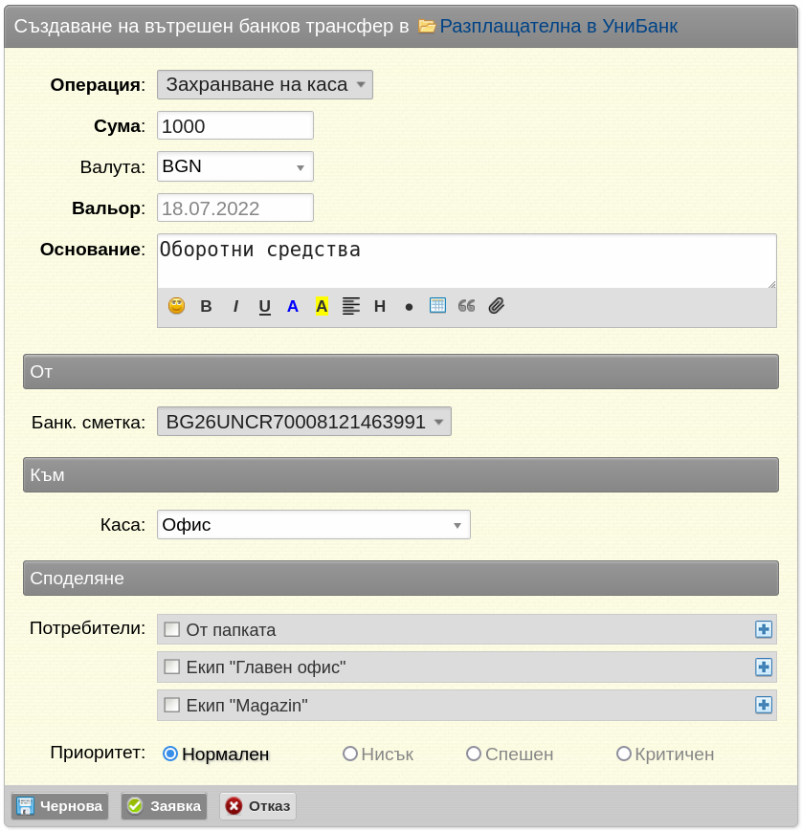The height and width of the screenshot is (831, 802).
Task: Expand the Екип "Magazin" plus icon
Action: pos(764,705)
